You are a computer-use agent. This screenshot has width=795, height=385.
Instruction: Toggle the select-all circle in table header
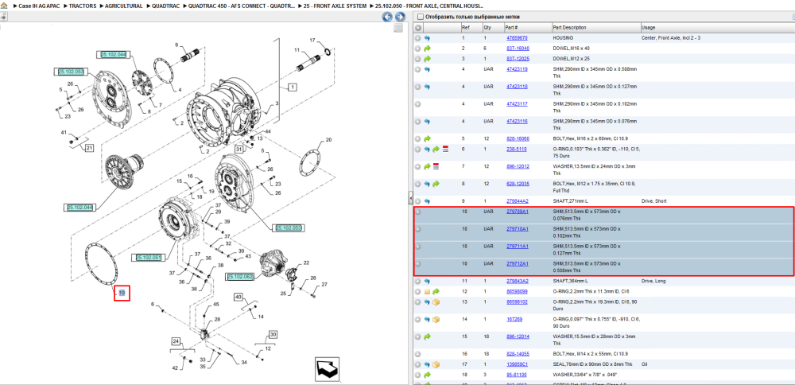pos(418,27)
